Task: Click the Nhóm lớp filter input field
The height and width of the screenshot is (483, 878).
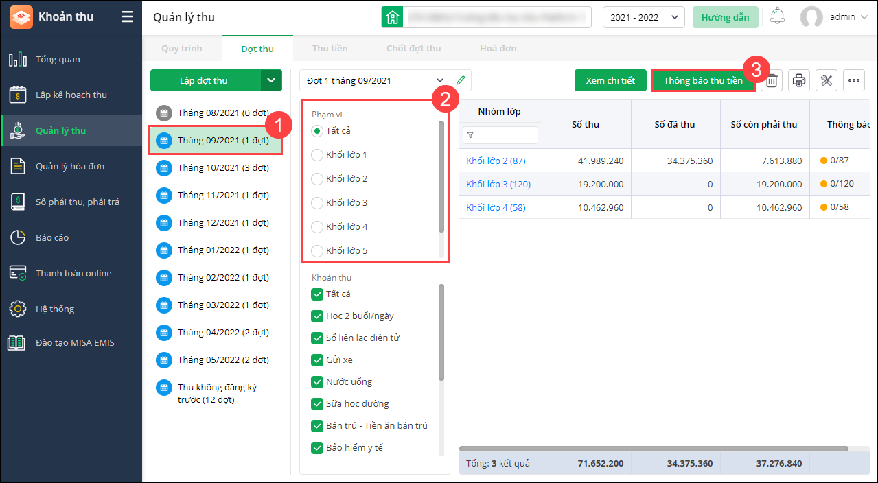Action: point(500,135)
